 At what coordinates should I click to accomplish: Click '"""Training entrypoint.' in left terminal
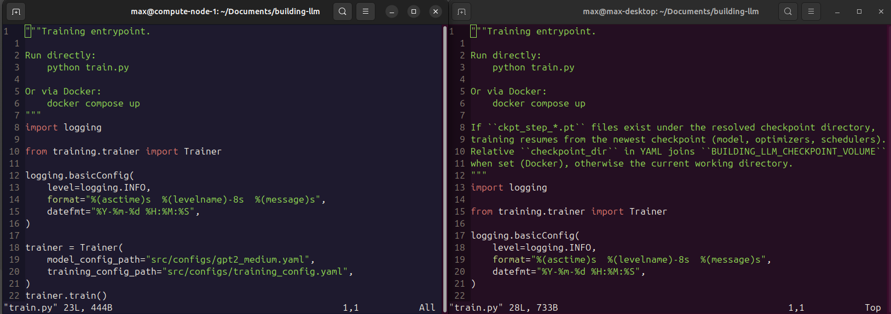88,32
